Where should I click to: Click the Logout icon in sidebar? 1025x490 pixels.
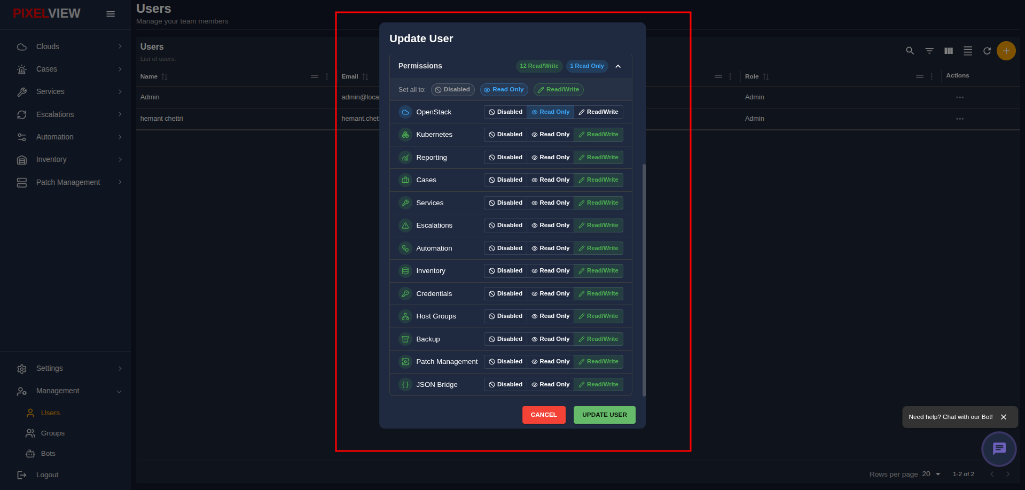coord(22,475)
